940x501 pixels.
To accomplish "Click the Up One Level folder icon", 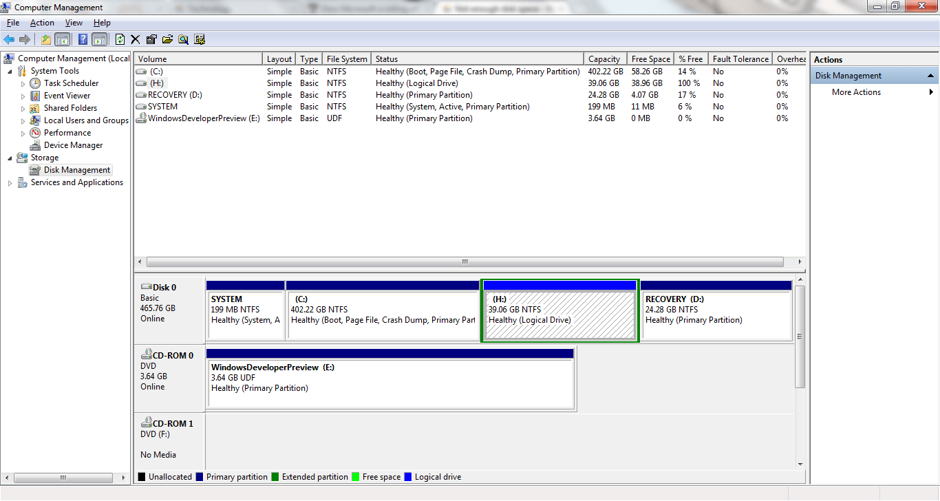I will [x=46, y=40].
